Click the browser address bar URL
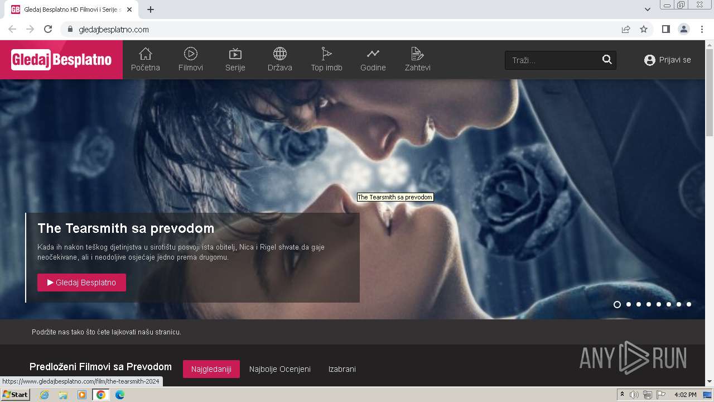The width and height of the screenshot is (714, 402). click(114, 29)
